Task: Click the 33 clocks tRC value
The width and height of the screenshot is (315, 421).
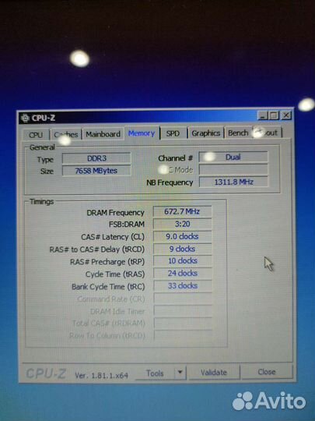Action: [183, 285]
